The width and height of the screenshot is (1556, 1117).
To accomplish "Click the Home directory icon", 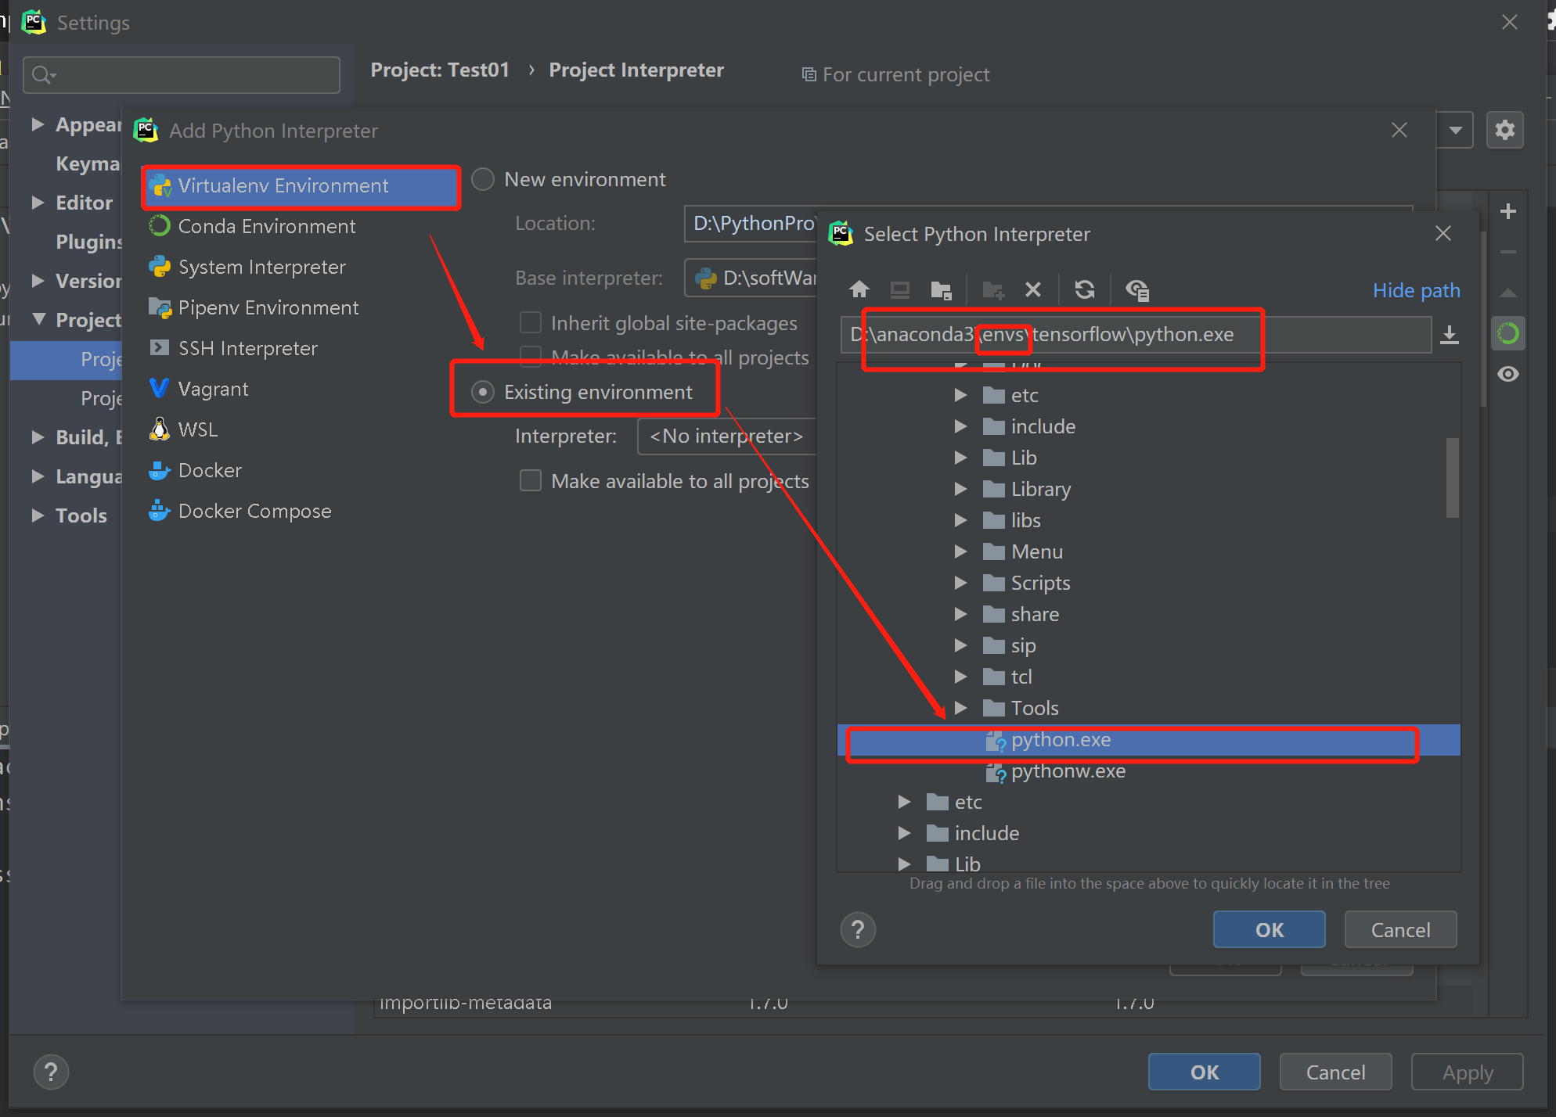I will click(859, 290).
